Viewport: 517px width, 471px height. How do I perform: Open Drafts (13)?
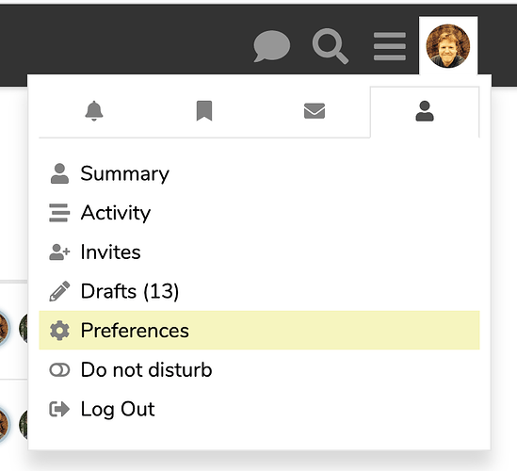[259, 291]
